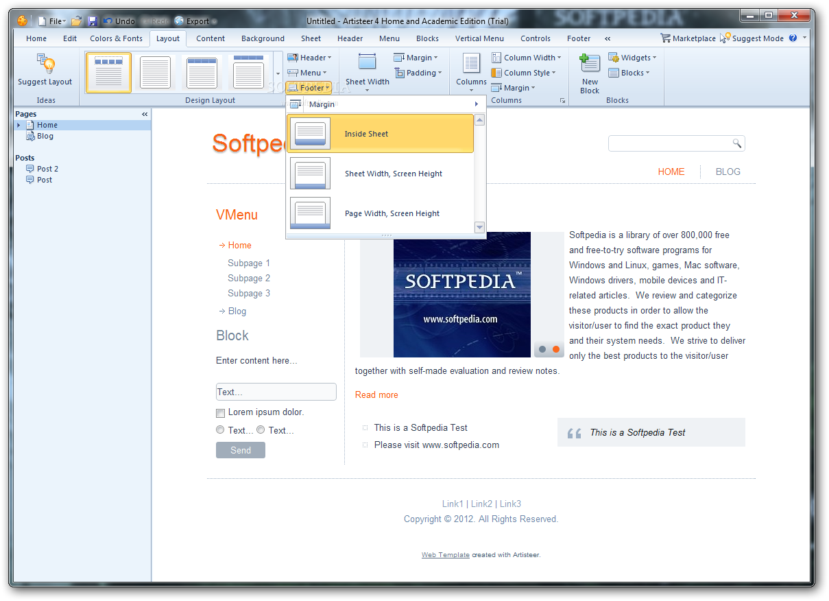The image size is (829, 601).
Task: Click the Text... input field
Action: click(x=276, y=392)
